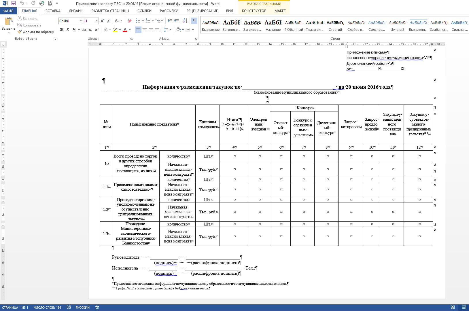The height and width of the screenshot is (311, 469).
Task: Click the sort (А-Я) icon
Action: (x=185, y=21)
